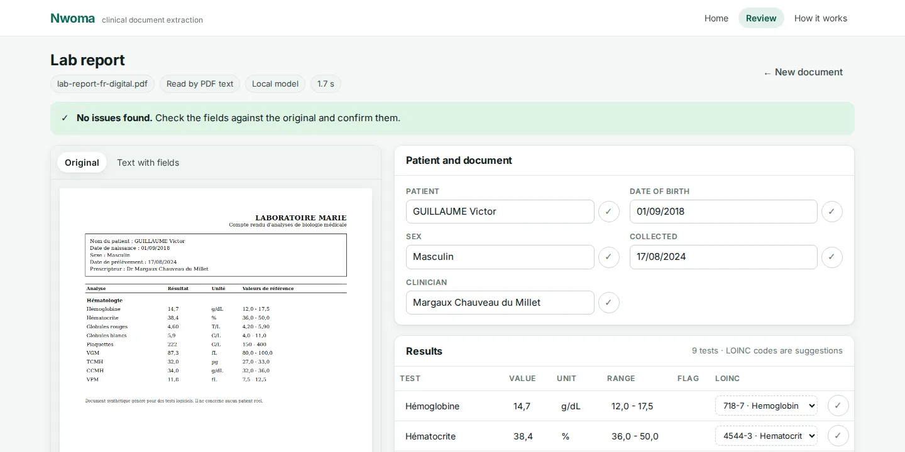The width and height of the screenshot is (905, 452).
Task: Edit the Patient name input GUILLAUME Victor
Action: pyautogui.click(x=500, y=212)
